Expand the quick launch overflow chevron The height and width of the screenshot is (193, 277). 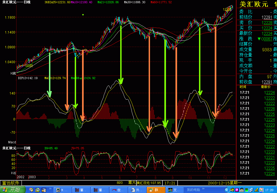[50, 189]
